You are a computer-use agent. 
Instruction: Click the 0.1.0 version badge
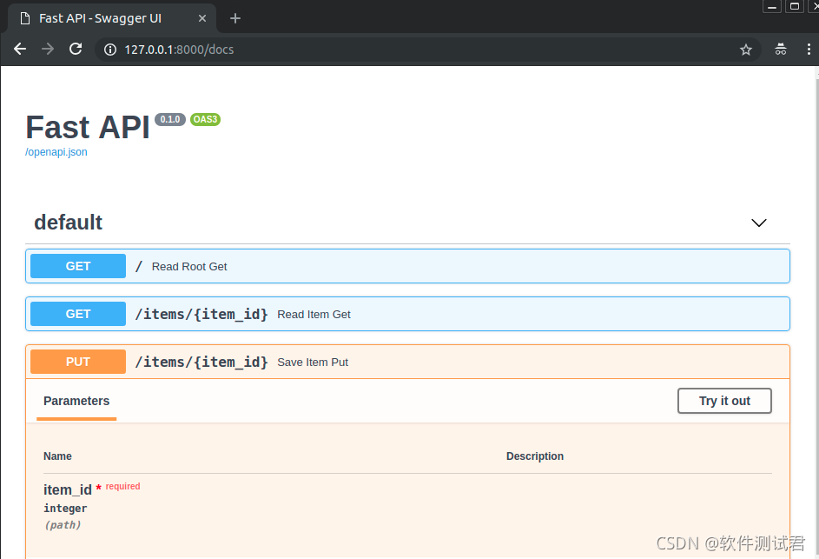[x=170, y=119]
